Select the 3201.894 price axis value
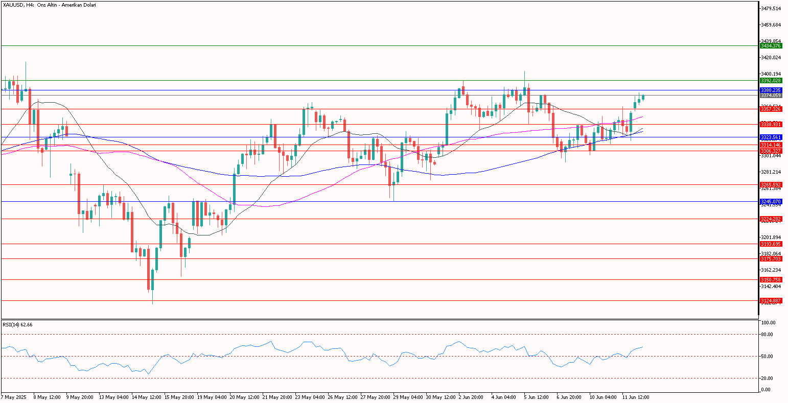 point(771,238)
